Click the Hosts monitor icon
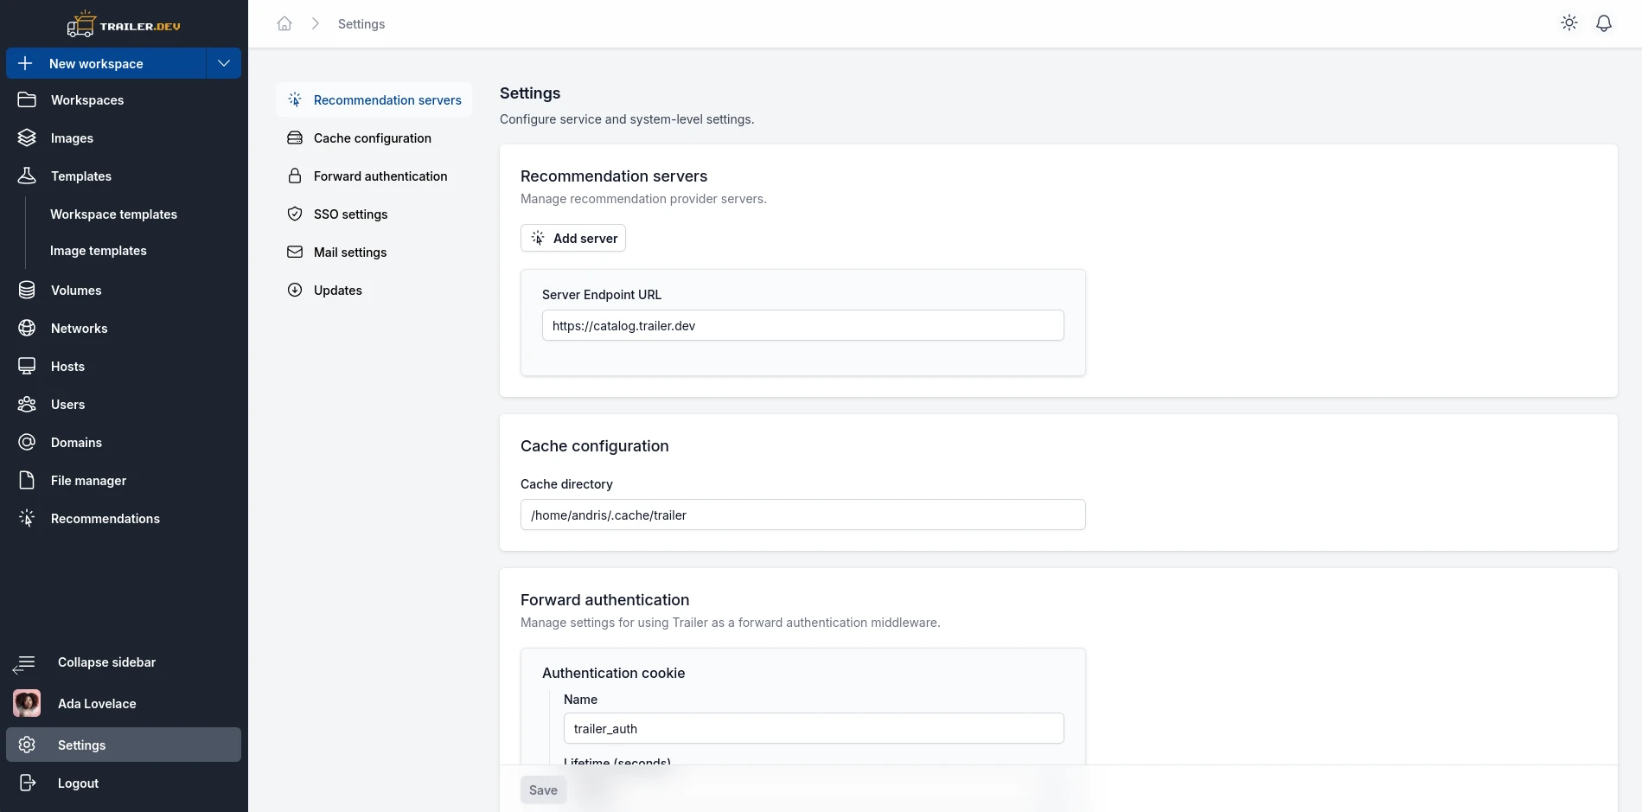The height and width of the screenshot is (812, 1642). 27,366
